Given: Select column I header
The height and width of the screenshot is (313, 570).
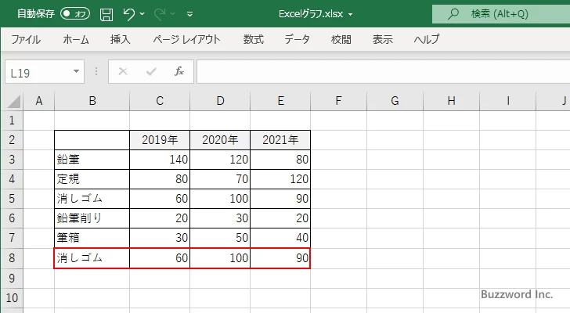Looking at the screenshot, I should [x=508, y=101].
